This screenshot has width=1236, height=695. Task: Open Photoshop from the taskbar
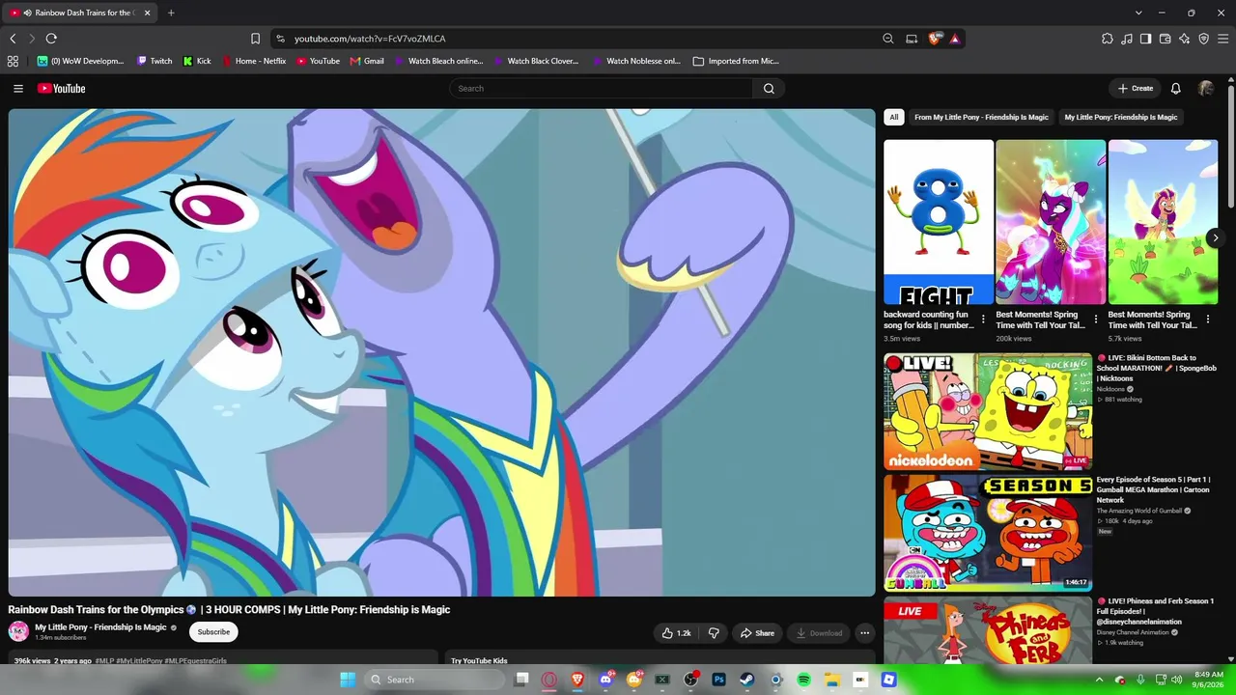718,680
